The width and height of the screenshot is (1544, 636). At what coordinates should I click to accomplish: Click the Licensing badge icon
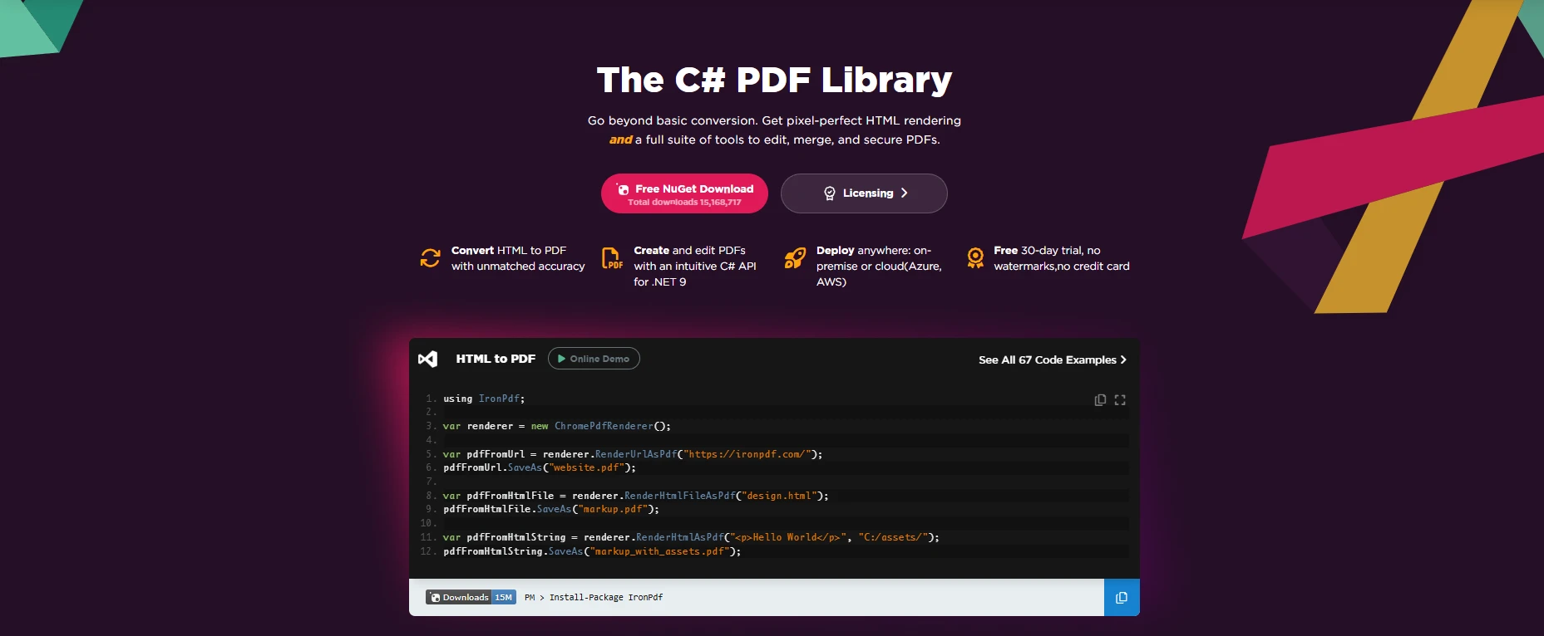tap(829, 193)
